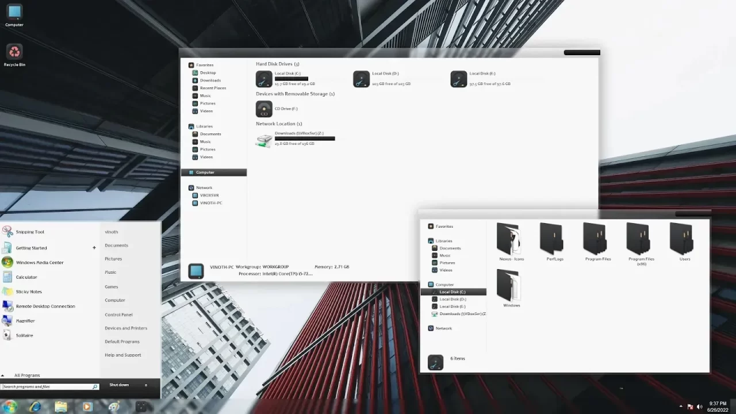
Task: Select Local Disk (E:) in Local Disk (C:) window sidebar
Action: (448, 306)
